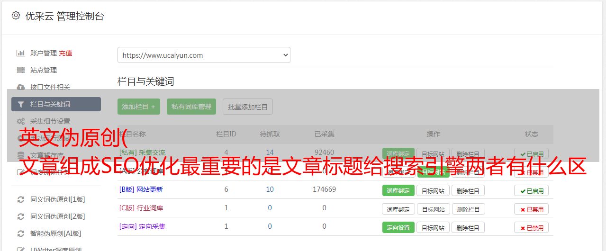Click the filter icon for 栏目与关键词
606x251 pixels.
(21, 104)
